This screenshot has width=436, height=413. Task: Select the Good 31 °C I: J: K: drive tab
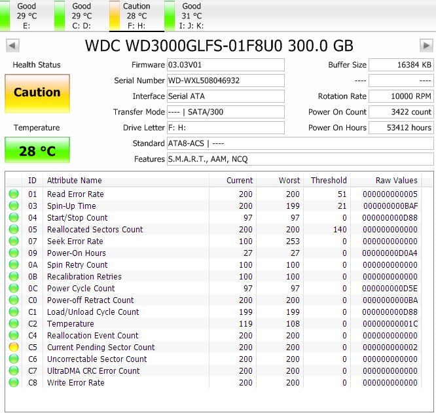point(186,16)
